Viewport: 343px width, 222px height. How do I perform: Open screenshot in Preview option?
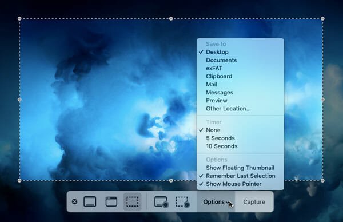pyautogui.click(x=240, y=101)
